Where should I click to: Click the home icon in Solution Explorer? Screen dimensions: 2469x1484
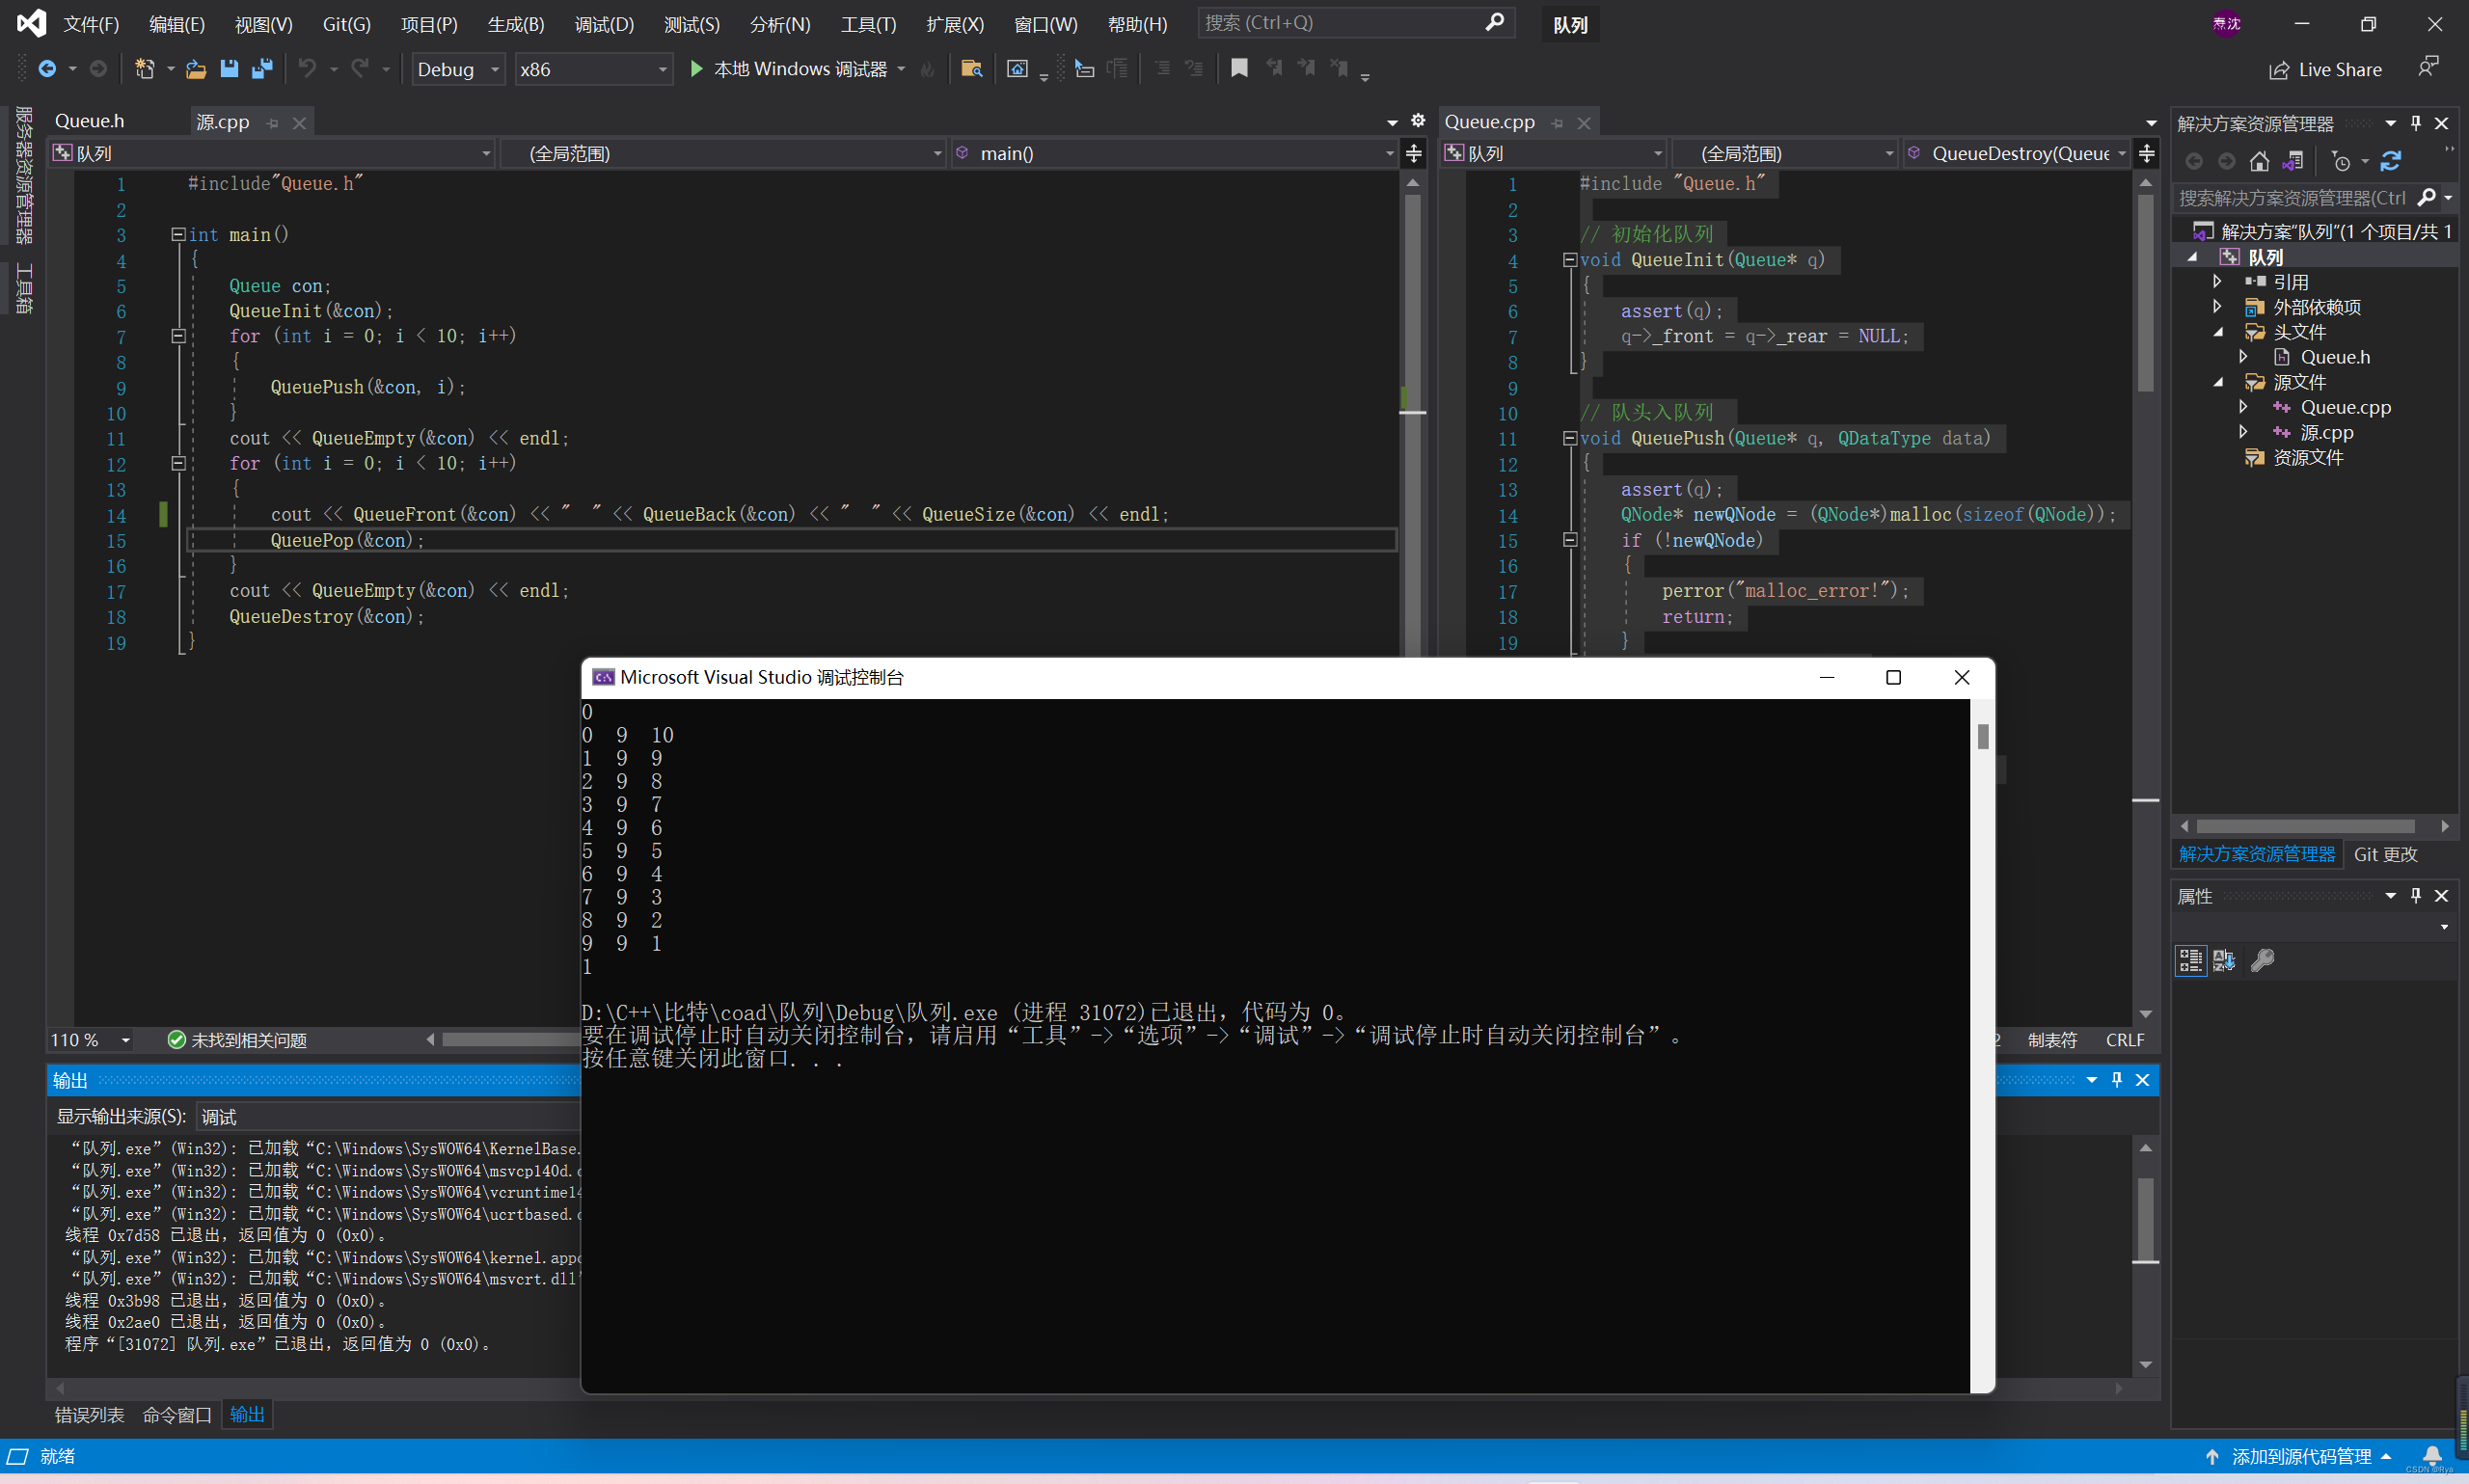(x=2259, y=161)
